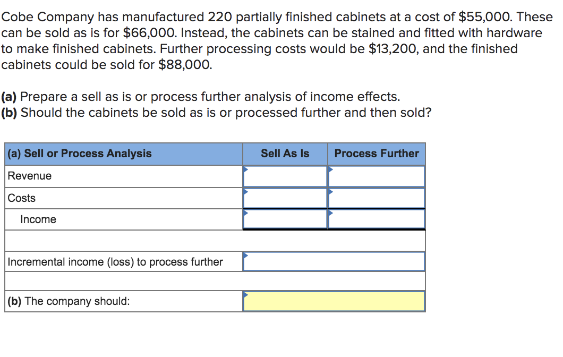Click the Income Process Further input cell

[376, 219]
